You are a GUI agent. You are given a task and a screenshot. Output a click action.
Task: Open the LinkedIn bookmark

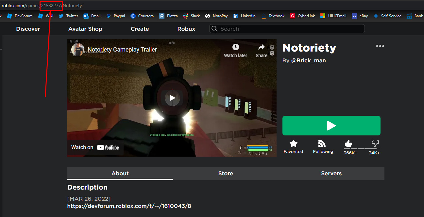245,16
